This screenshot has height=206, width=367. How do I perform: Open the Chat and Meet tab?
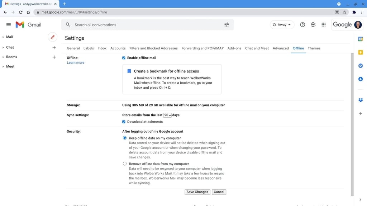coord(257,48)
